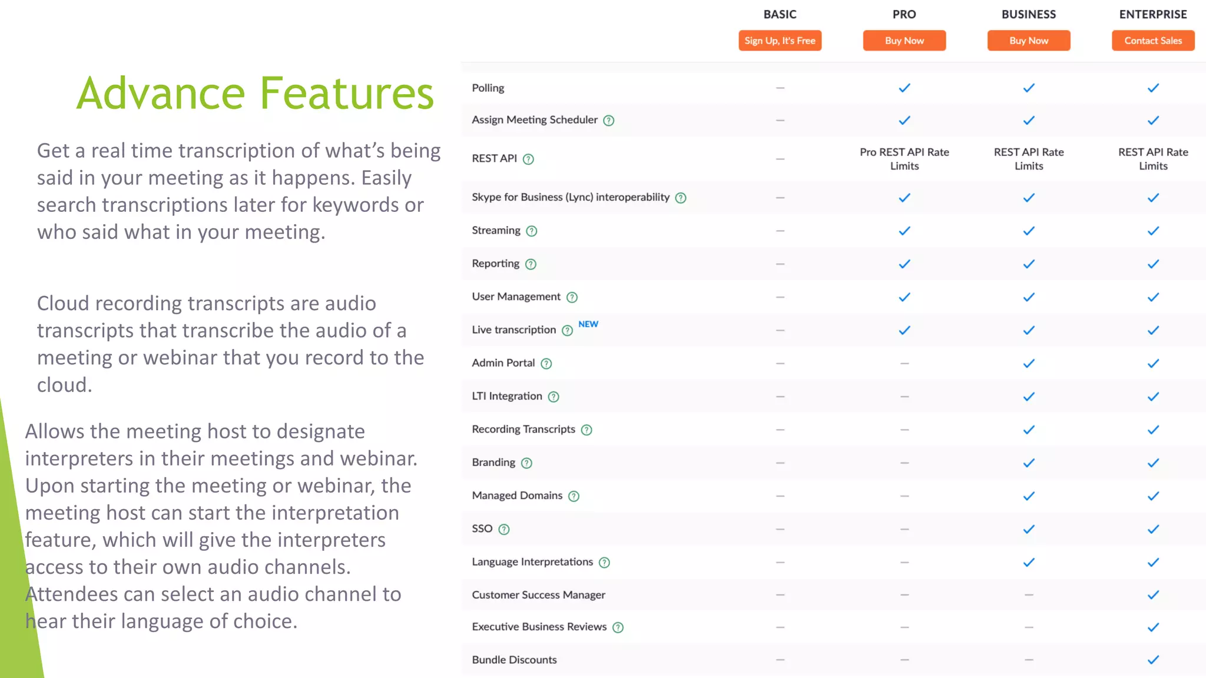Show help tooltip icon for Streaming
The height and width of the screenshot is (678, 1206).
(532, 231)
